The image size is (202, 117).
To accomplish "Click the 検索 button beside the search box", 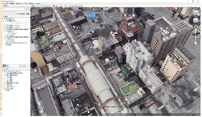I will 27,9.
